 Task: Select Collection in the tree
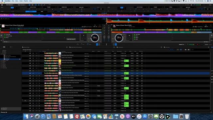click(x=4, y=50)
